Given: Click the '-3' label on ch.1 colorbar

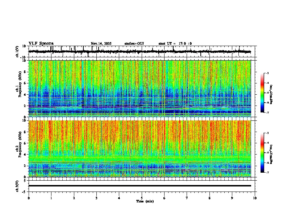Looking at the screenshot, I should pos(267,73).
